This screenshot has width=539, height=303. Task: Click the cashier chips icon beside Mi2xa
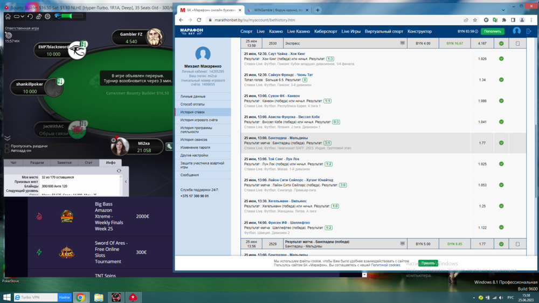[x=169, y=146]
